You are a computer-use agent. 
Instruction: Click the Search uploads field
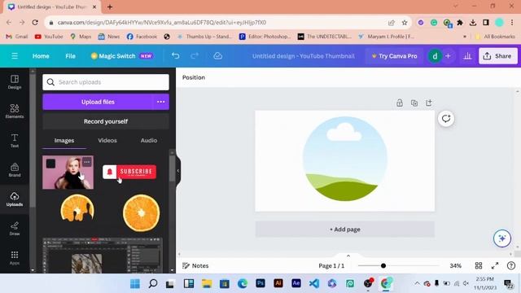coord(106,82)
